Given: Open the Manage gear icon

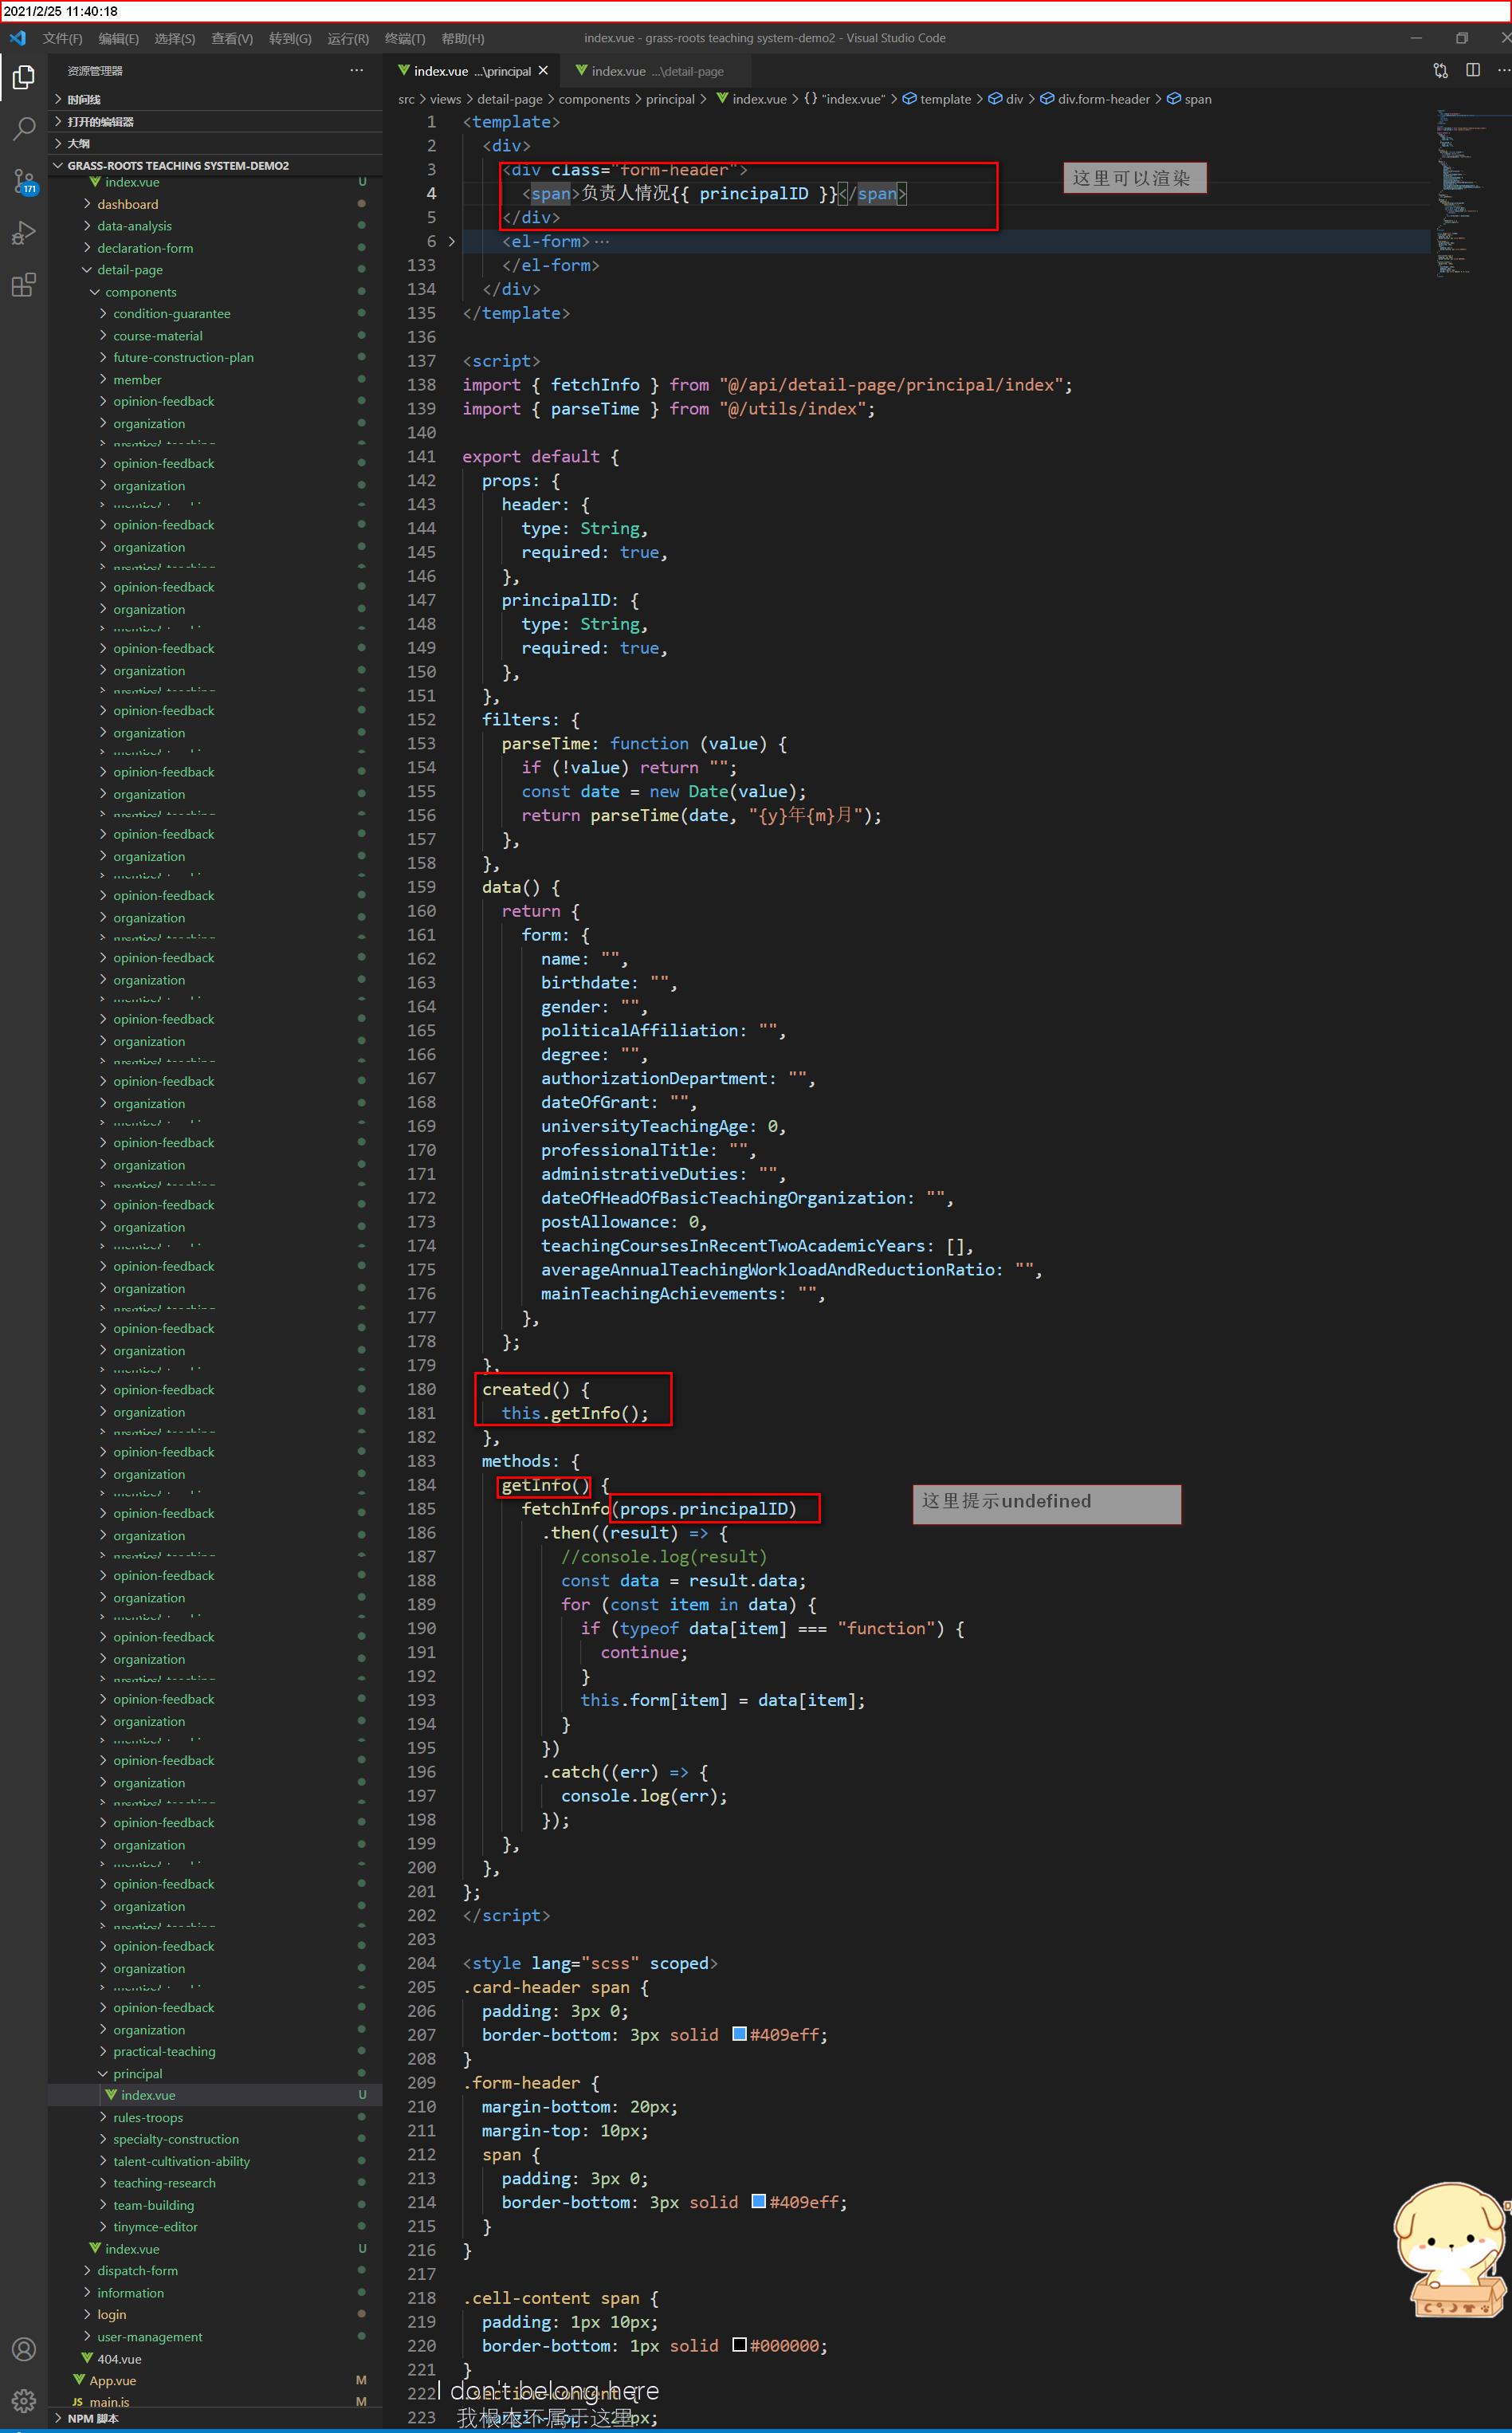Looking at the screenshot, I should coord(23,2400).
